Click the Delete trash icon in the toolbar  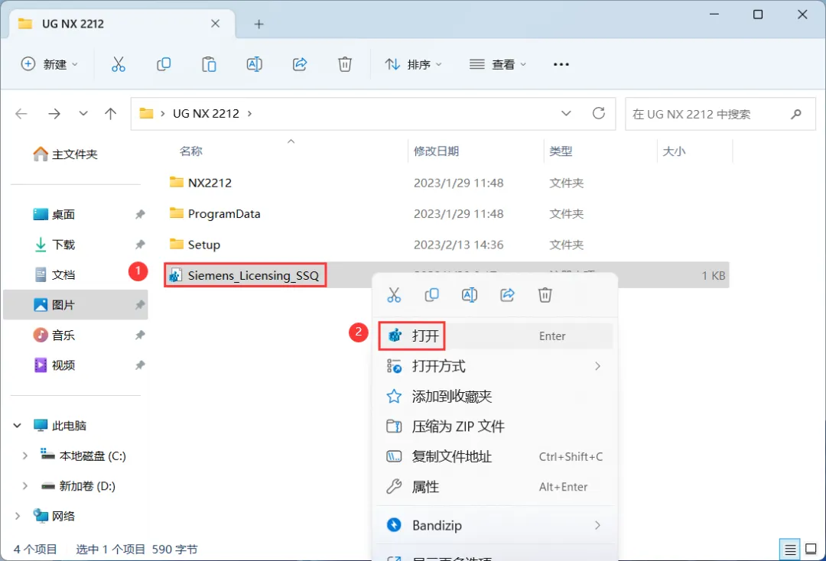[344, 64]
